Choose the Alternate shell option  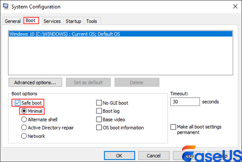click(24, 119)
